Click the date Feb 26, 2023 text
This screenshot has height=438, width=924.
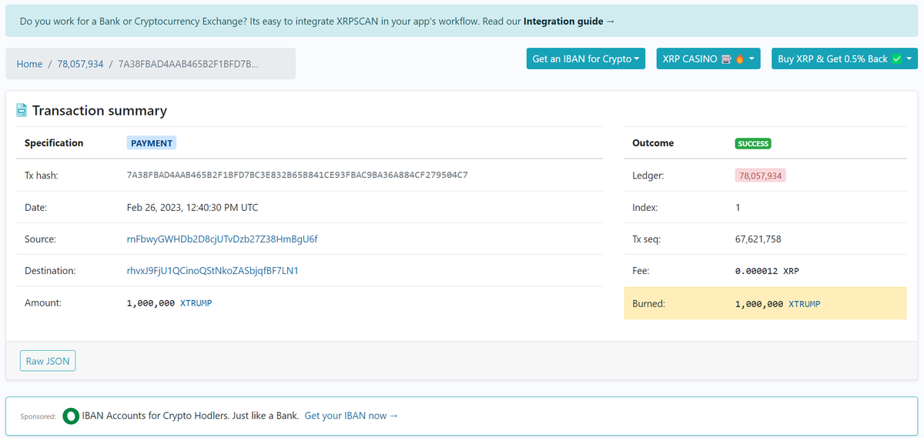coord(192,208)
